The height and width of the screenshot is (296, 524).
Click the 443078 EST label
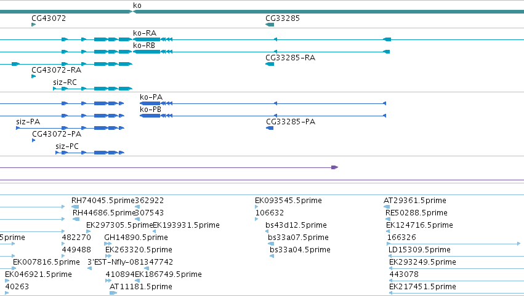404,275
